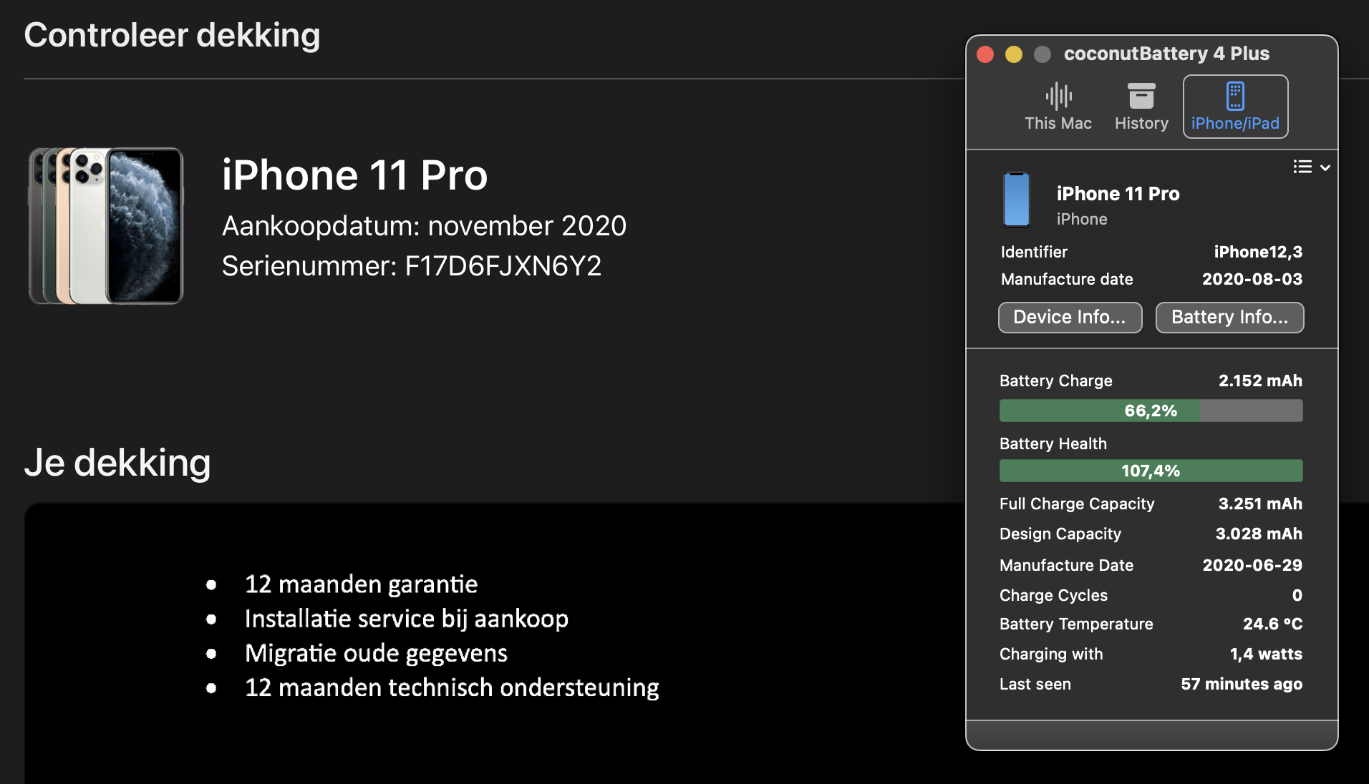Switch to the History tab label

(x=1141, y=123)
